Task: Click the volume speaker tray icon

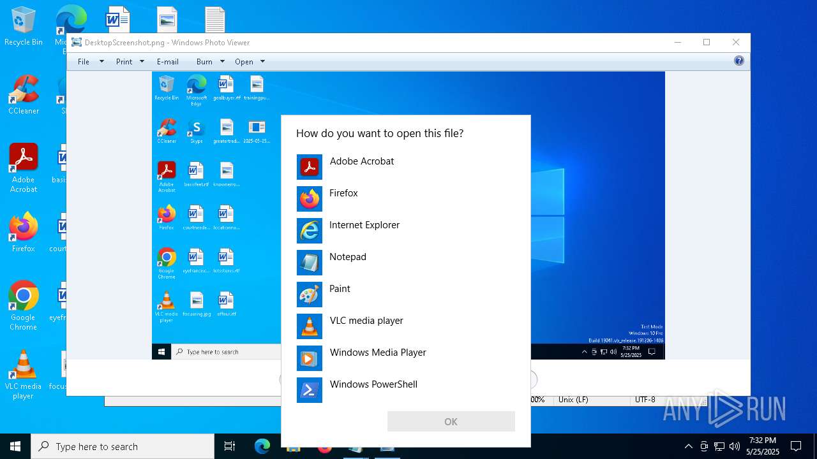Action: tap(735, 446)
